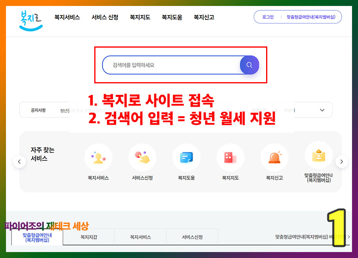Open the 복지신고 siren icon

pos(274,158)
